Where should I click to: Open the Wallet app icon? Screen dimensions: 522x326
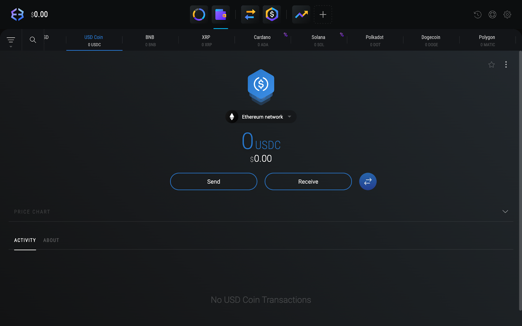point(221,14)
